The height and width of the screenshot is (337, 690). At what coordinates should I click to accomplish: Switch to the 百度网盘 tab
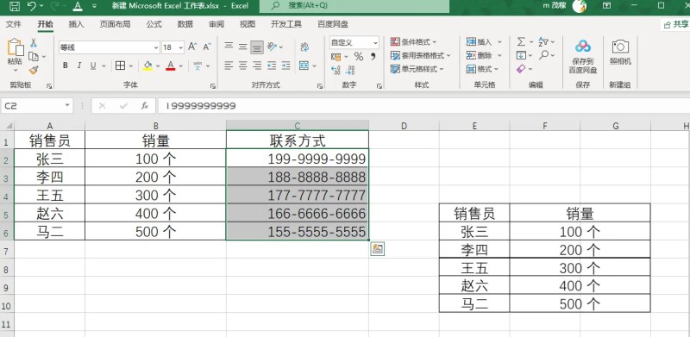[333, 24]
